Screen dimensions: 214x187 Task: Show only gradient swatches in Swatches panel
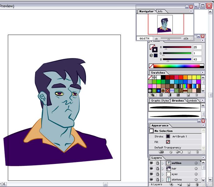click(x=169, y=95)
